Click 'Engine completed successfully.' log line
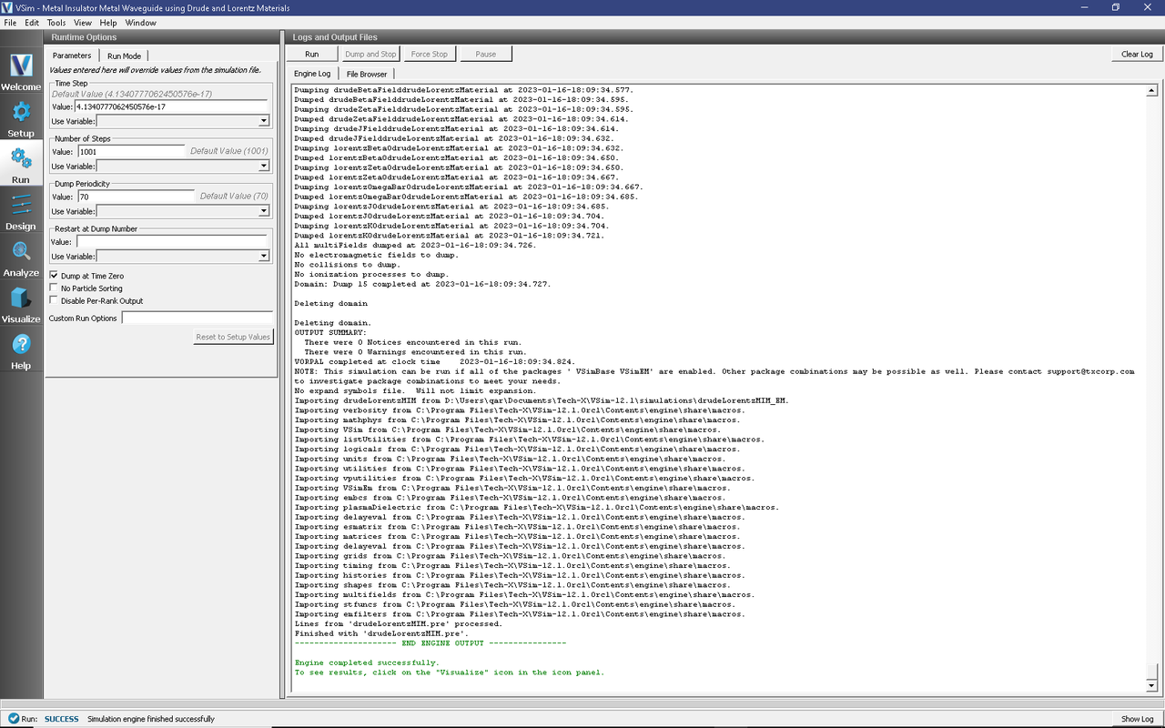Screen dimensions: 1165x728 367,662
